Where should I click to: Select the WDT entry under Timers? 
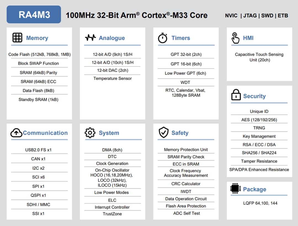[185, 83]
